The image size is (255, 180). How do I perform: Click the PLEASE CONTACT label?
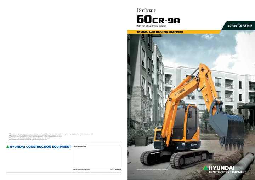pos(80,147)
